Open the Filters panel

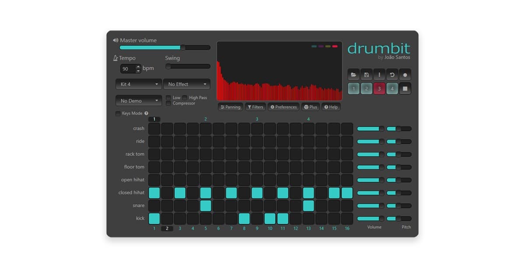click(255, 107)
